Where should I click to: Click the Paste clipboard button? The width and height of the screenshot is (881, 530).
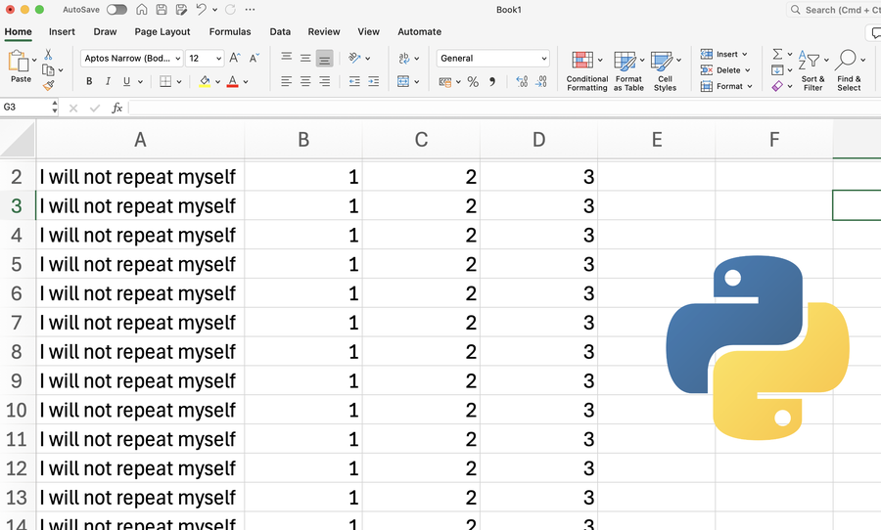tap(19, 66)
